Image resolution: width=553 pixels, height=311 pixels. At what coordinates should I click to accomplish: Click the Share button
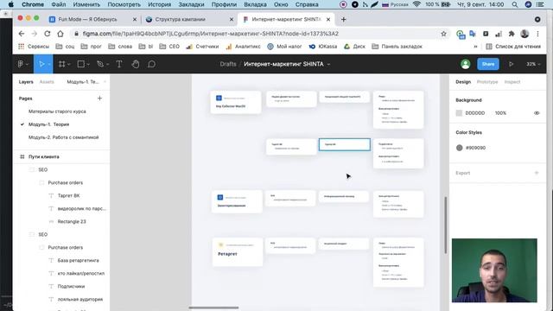pyautogui.click(x=488, y=64)
